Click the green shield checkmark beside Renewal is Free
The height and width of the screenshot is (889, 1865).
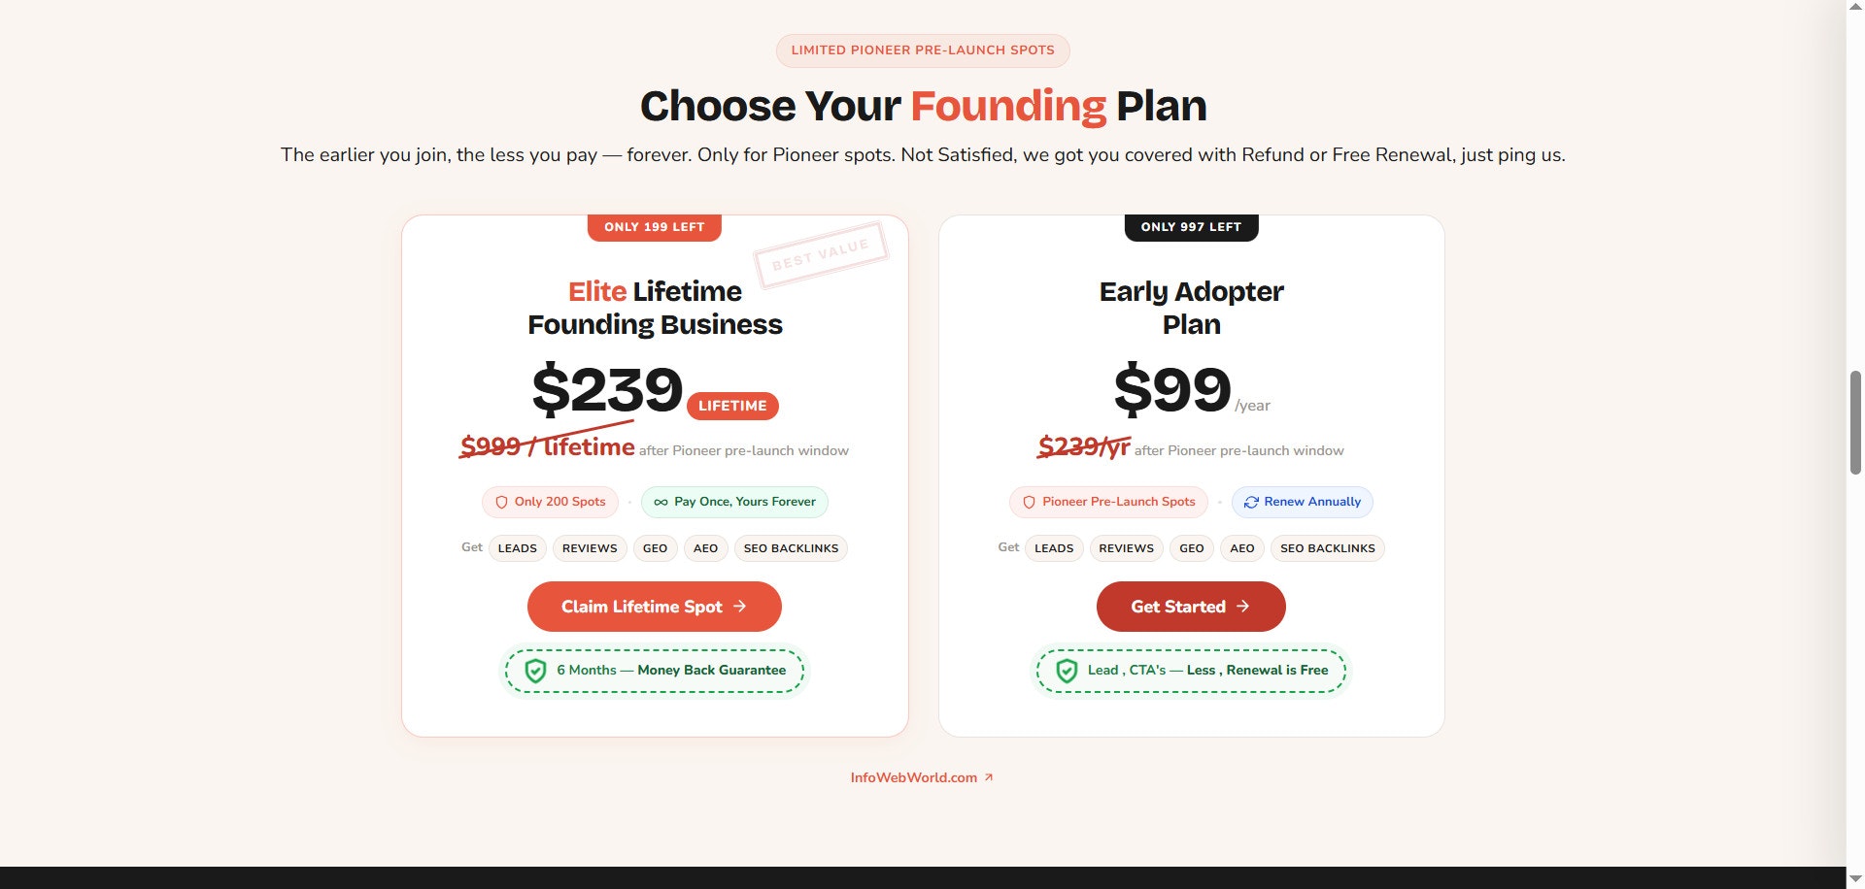[1067, 671]
